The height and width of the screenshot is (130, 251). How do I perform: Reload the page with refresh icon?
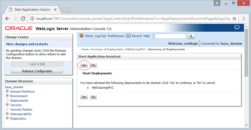tap(23, 19)
